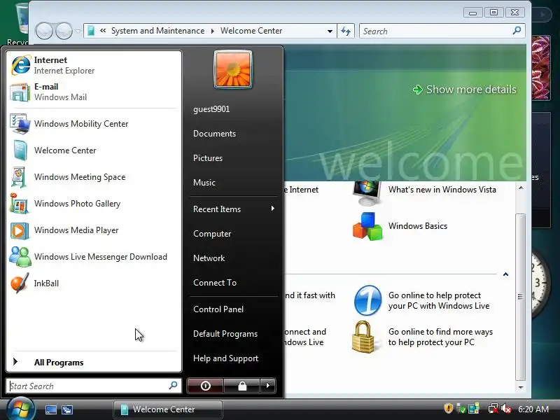Viewport: 560px width, 420px height.
Task: Click the Windows Basics cubes icon
Action: coord(367,226)
